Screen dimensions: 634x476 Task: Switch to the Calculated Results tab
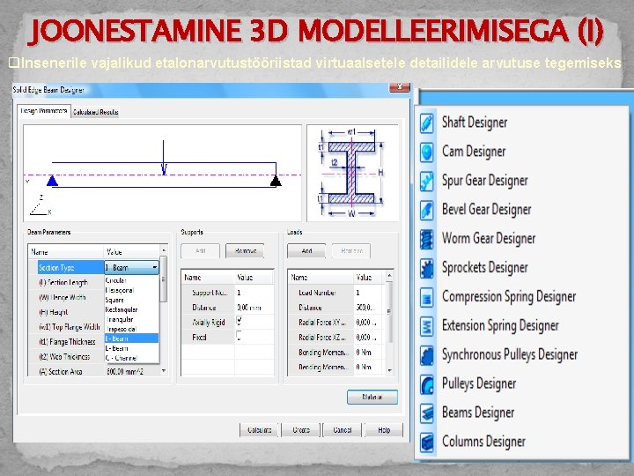point(95,112)
